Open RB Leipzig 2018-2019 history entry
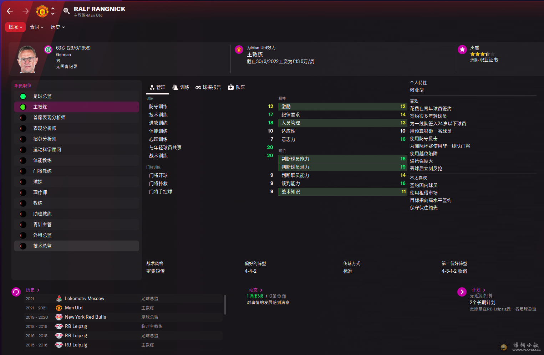 [x=123, y=326]
